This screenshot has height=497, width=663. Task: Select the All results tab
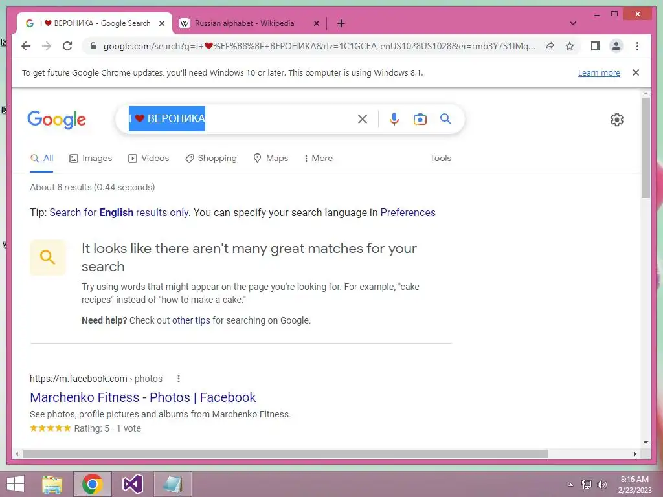tap(41, 158)
